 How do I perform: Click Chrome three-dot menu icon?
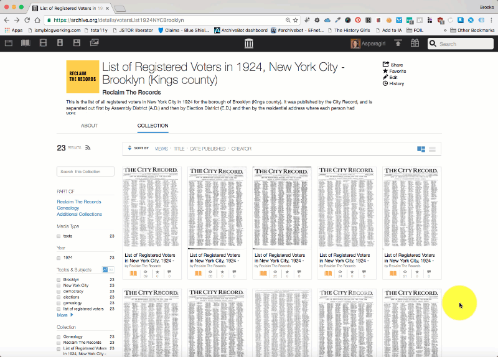click(491, 20)
